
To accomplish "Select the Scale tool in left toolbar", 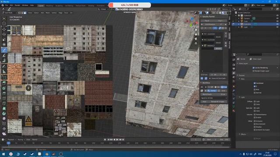I will click(x=4, y=39).
